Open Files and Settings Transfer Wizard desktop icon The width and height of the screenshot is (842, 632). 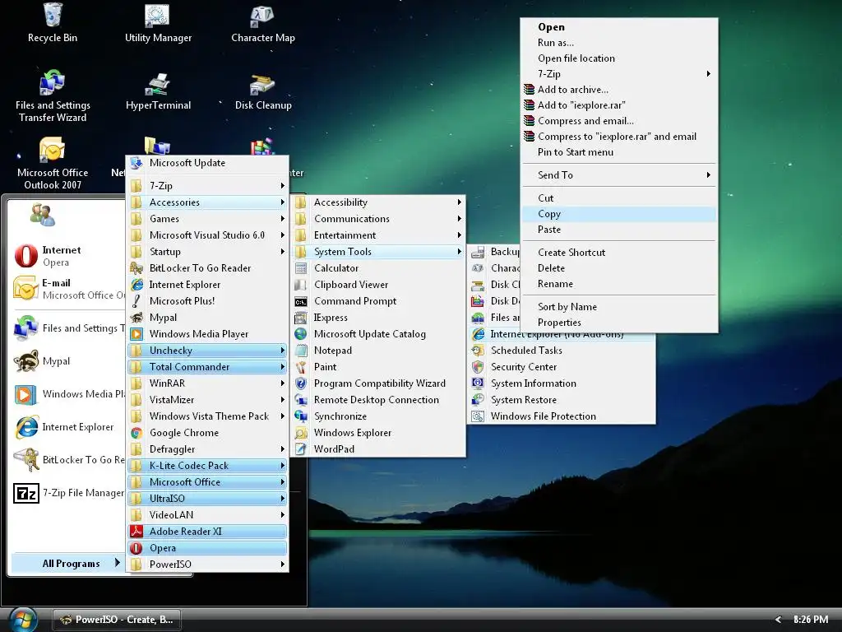click(53, 97)
